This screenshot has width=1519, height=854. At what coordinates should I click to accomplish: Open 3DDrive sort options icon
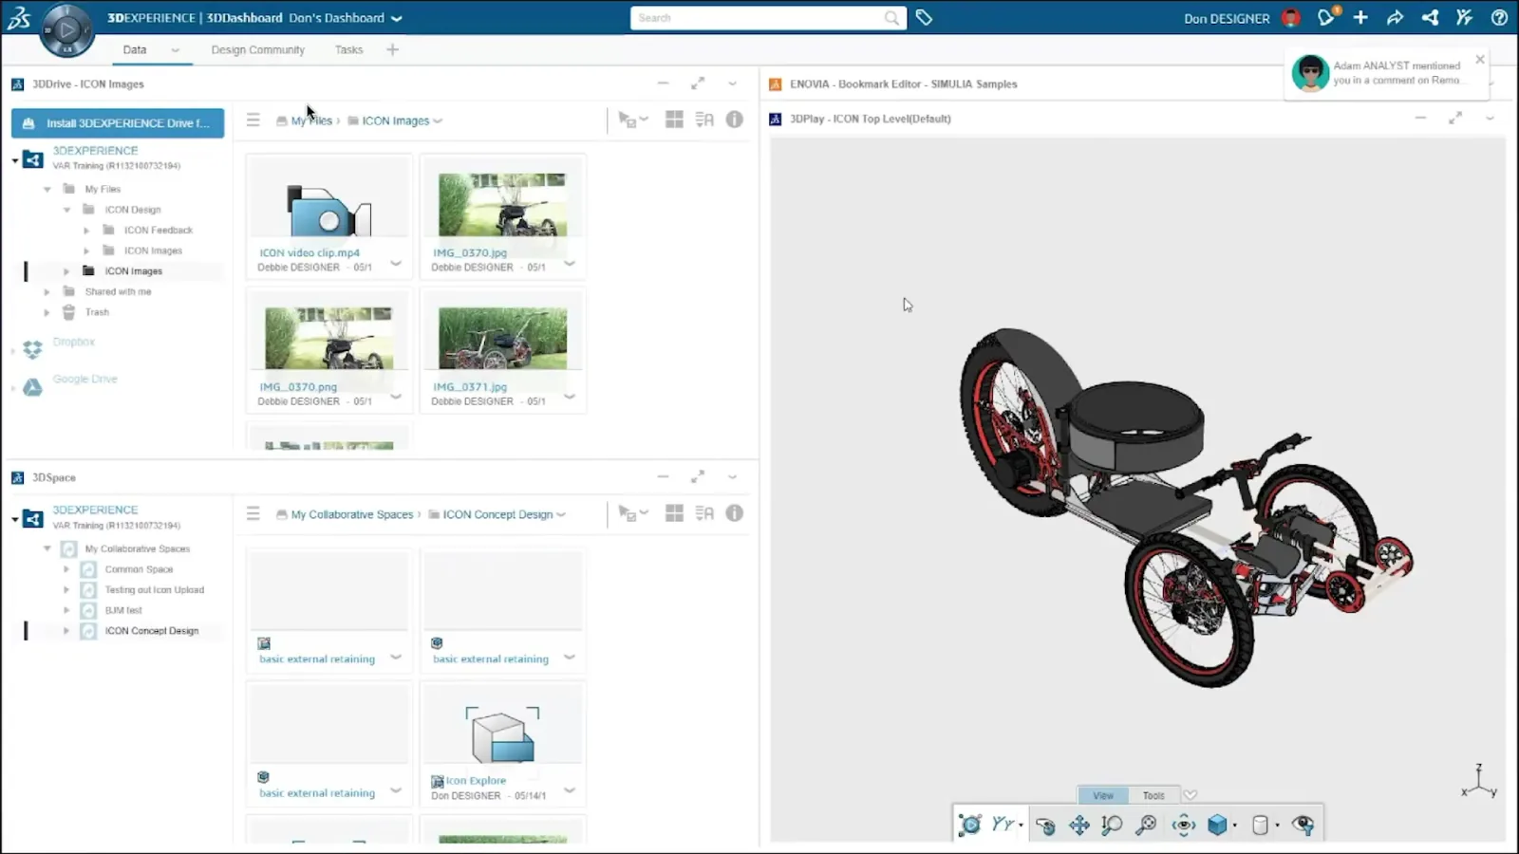704,120
